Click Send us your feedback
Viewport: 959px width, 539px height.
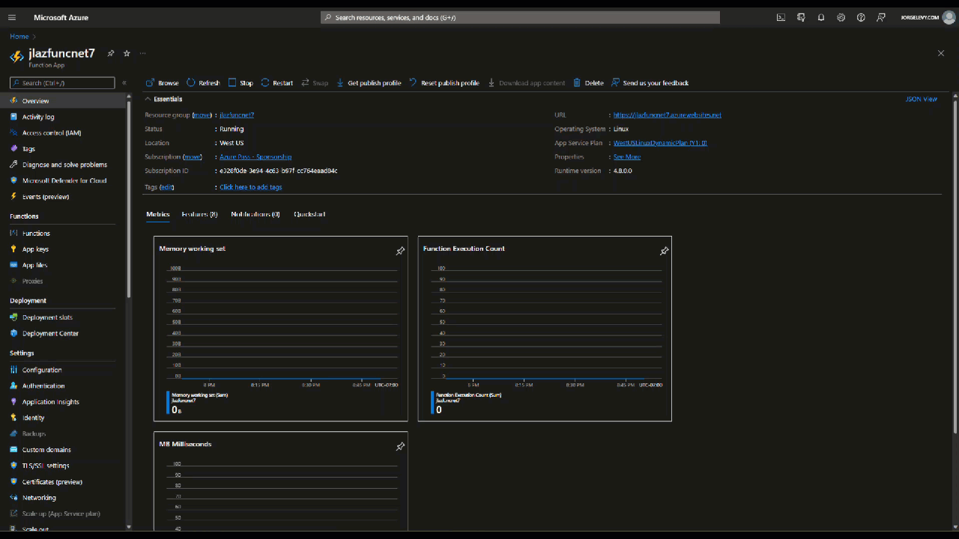click(650, 83)
